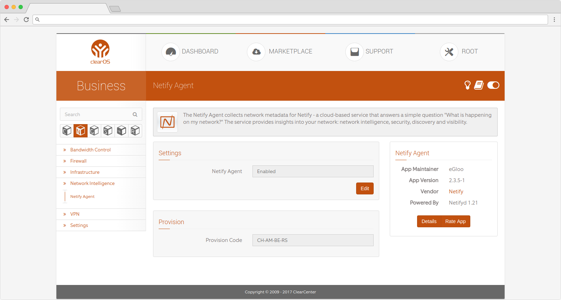Select the N cube category icon

point(81,131)
